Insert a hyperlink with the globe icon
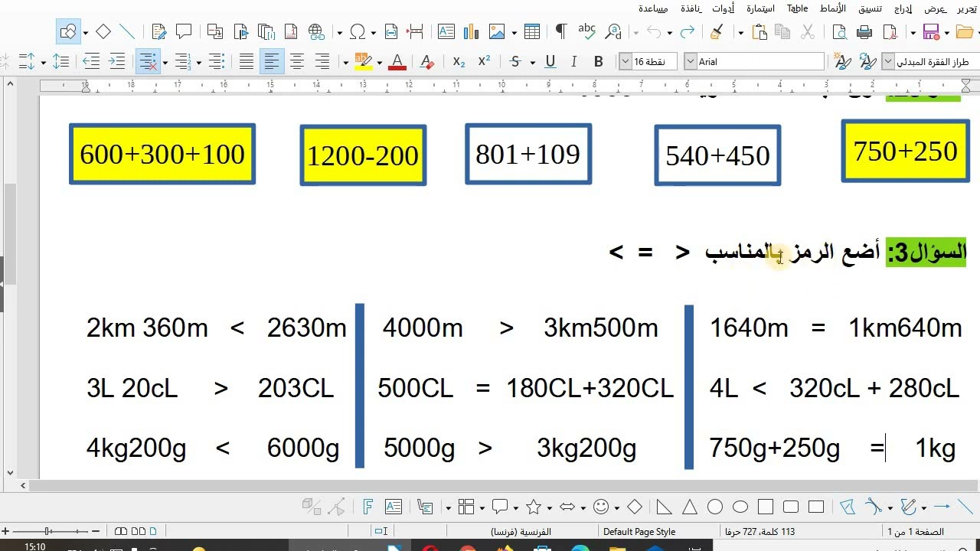Screen dimensions: 980x551 316,32
